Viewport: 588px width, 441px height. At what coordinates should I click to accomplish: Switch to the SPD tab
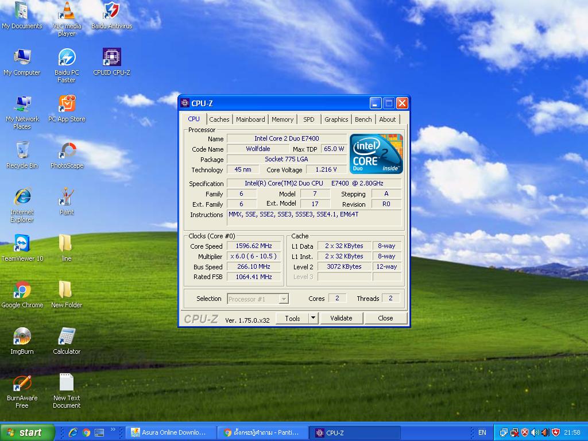(309, 119)
